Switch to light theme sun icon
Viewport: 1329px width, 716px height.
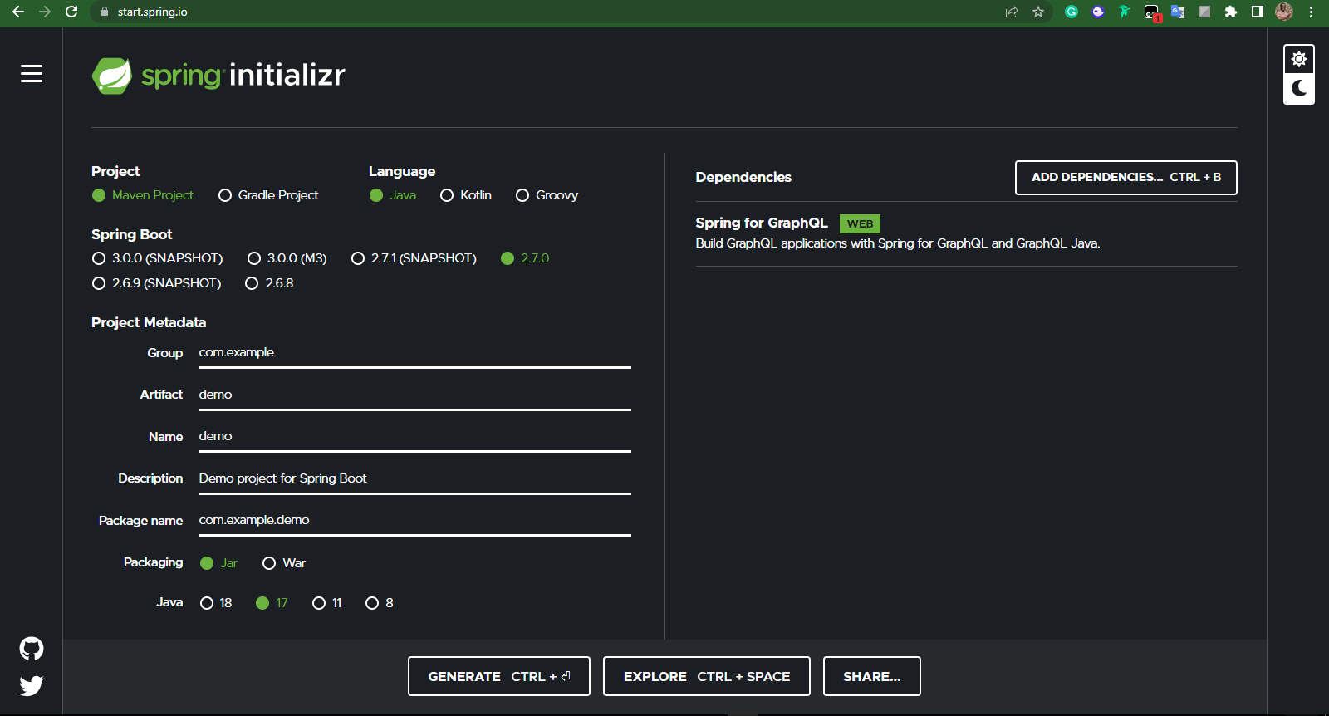pyautogui.click(x=1299, y=59)
